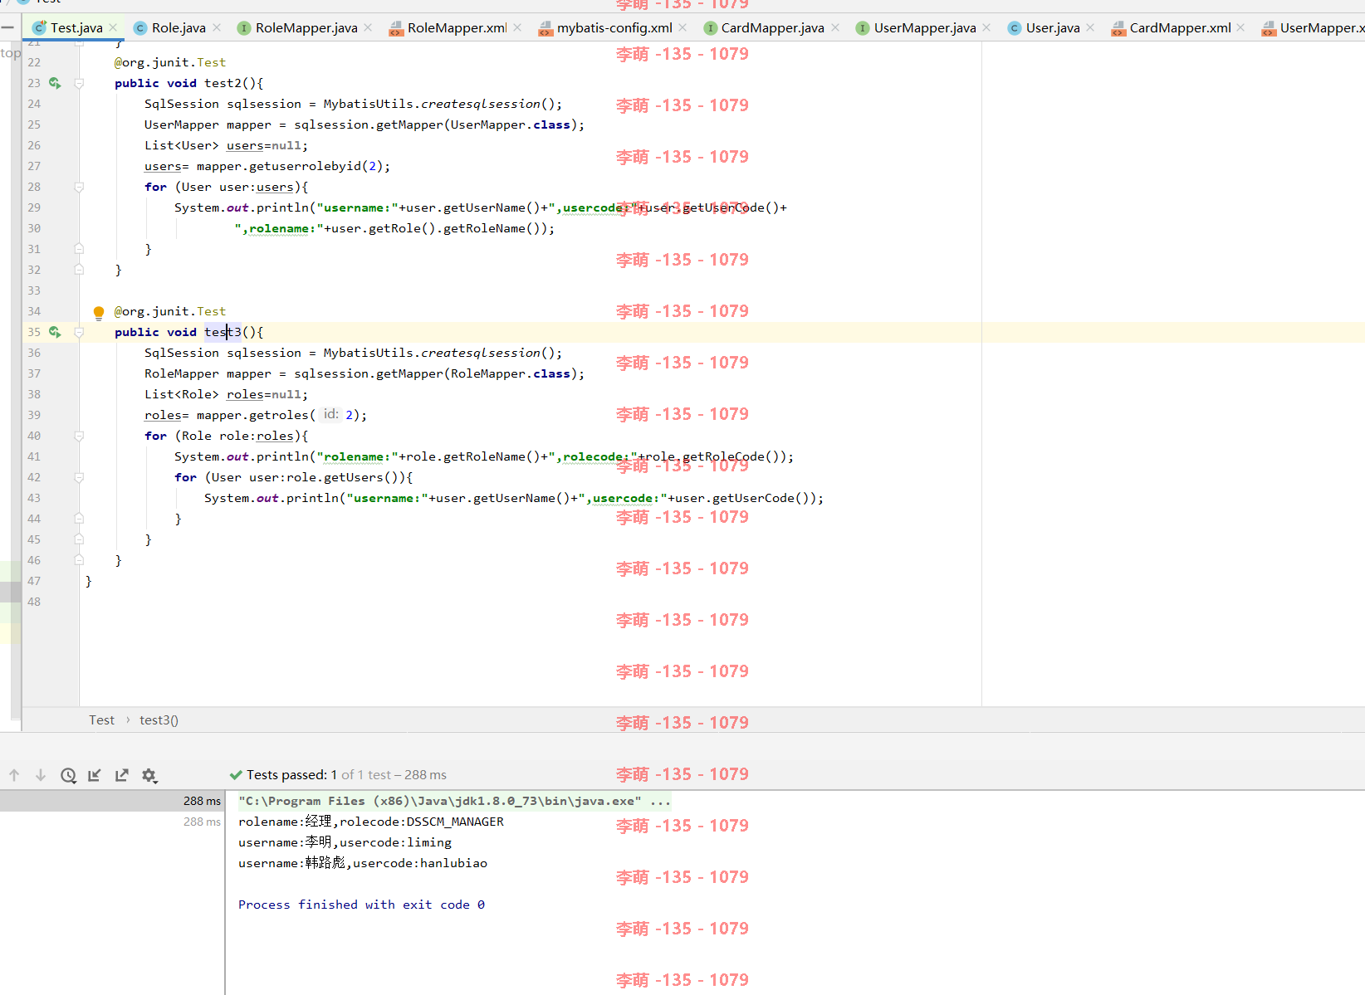Close the User.java tab
This screenshot has width=1365, height=995.
tap(1090, 27)
